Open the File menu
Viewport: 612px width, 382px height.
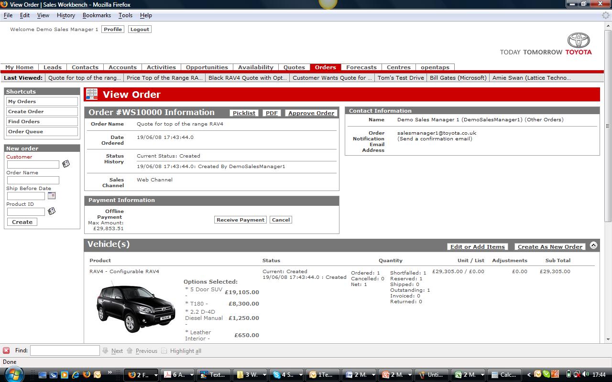click(x=8, y=15)
